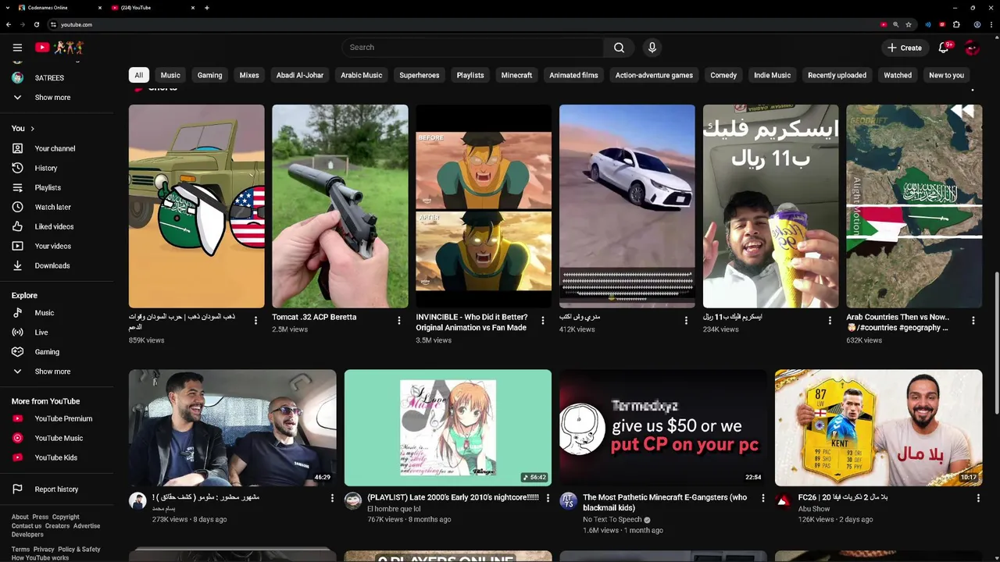Image resolution: width=1000 pixels, height=562 pixels.
Task: Click No Text To Speech channel name
Action: (612, 519)
